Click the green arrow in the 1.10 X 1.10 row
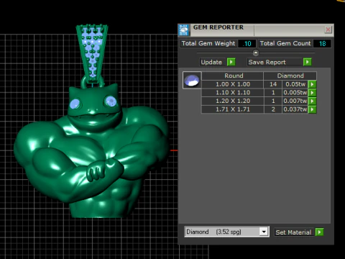The height and width of the screenshot is (259, 345). [312, 93]
